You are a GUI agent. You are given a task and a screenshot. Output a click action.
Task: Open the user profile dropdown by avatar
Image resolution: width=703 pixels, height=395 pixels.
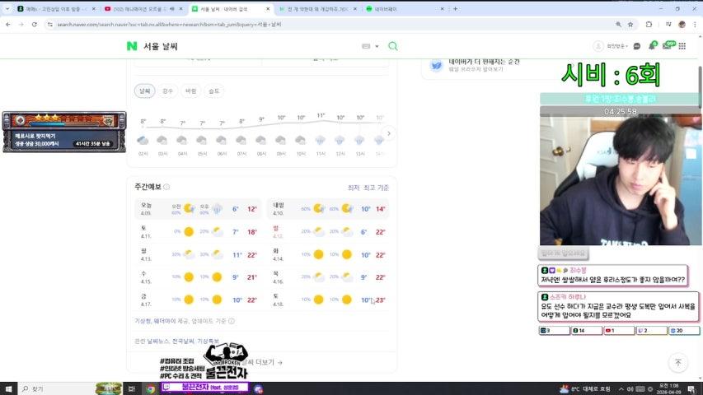pyautogui.click(x=610, y=46)
